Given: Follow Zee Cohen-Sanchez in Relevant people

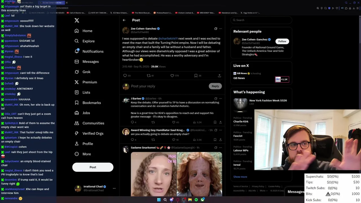Looking at the screenshot, I should (x=282, y=41).
